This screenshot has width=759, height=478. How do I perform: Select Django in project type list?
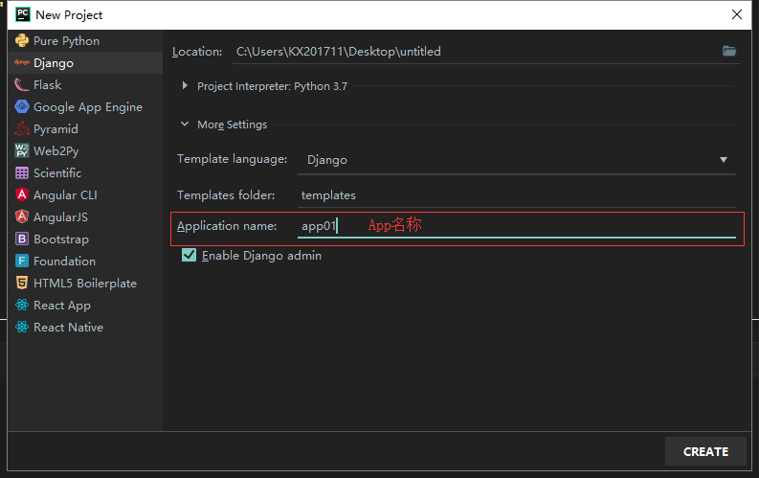(85, 62)
